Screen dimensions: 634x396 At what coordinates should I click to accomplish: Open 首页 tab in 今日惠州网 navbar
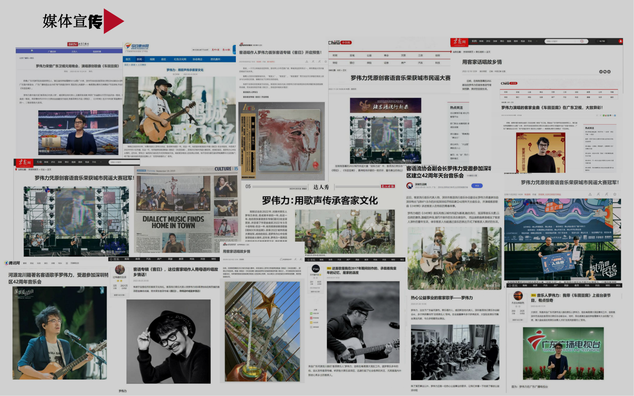(x=128, y=59)
